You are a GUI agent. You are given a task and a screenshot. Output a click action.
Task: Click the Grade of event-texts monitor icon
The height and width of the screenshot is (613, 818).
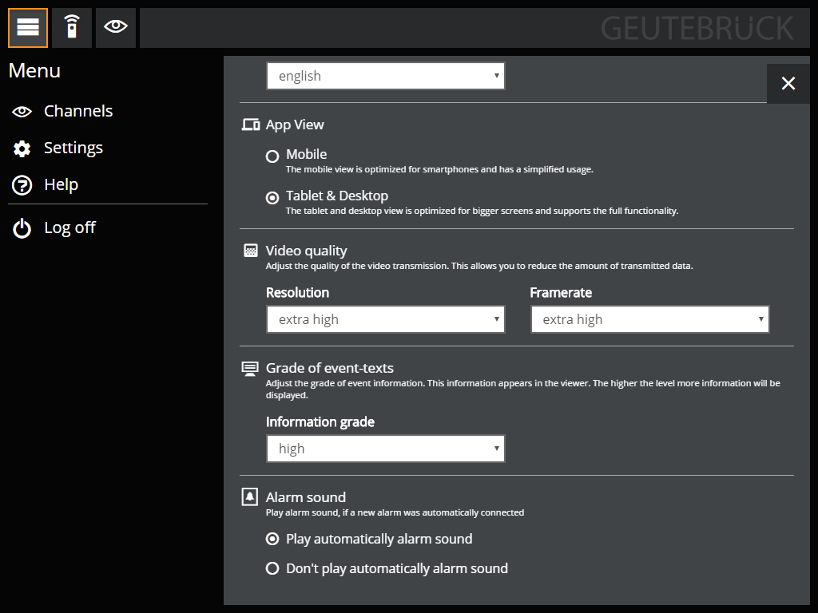point(250,369)
